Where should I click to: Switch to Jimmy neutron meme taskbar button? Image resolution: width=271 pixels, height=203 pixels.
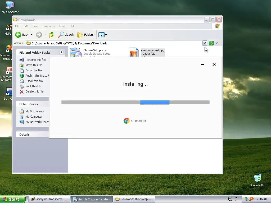coord(49,199)
